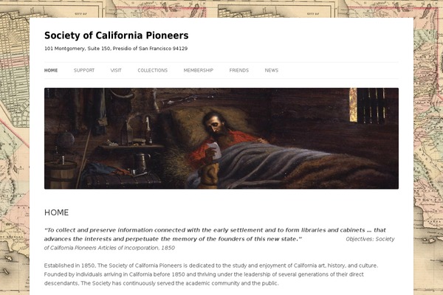The image size is (443, 295).
Task: Open the Society of California Pioneers title link
Action: tap(116, 35)
